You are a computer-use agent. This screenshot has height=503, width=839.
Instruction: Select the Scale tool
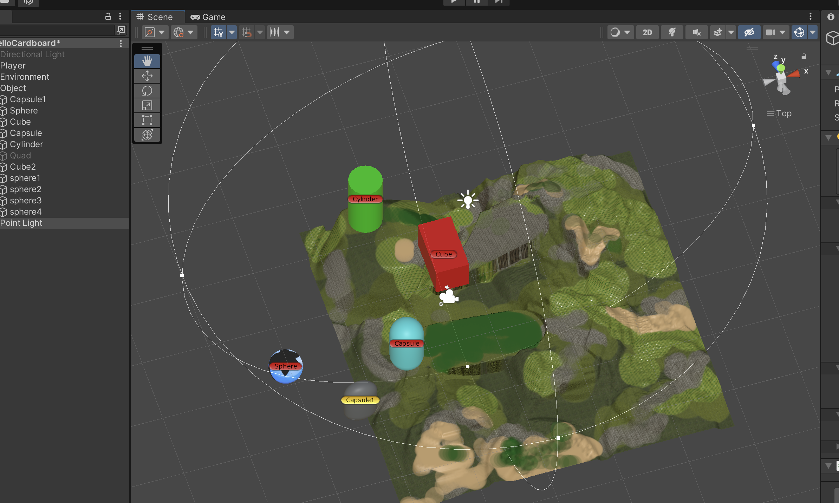(147, 105)
